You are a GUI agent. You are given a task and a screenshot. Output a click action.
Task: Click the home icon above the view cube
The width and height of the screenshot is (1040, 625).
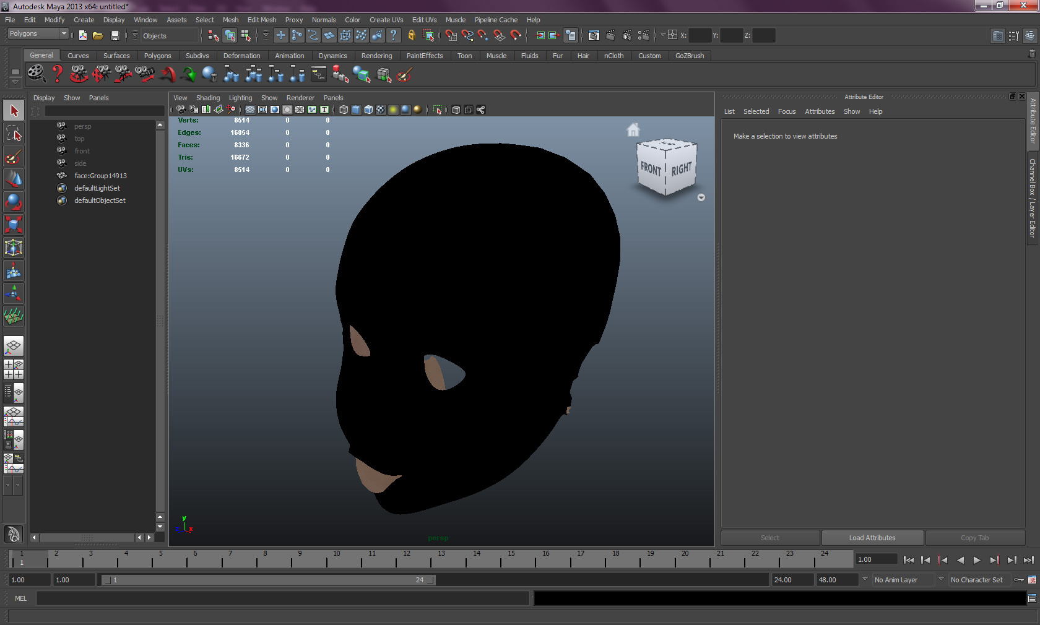click(633, 130)
